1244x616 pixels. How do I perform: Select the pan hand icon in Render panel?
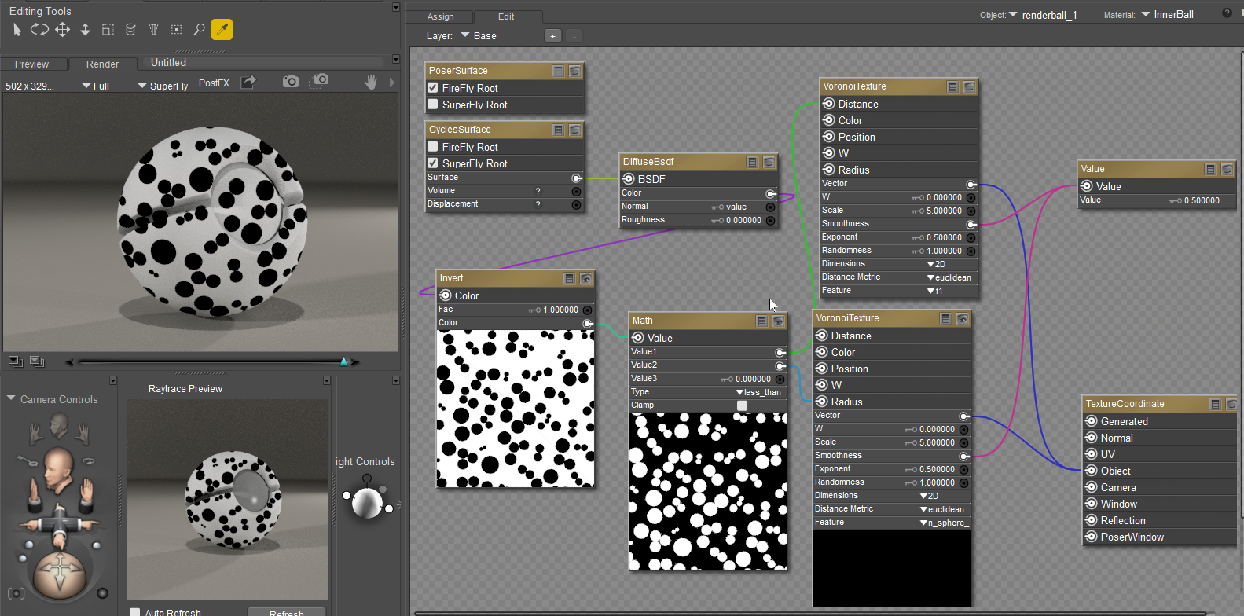pos(371,82)
